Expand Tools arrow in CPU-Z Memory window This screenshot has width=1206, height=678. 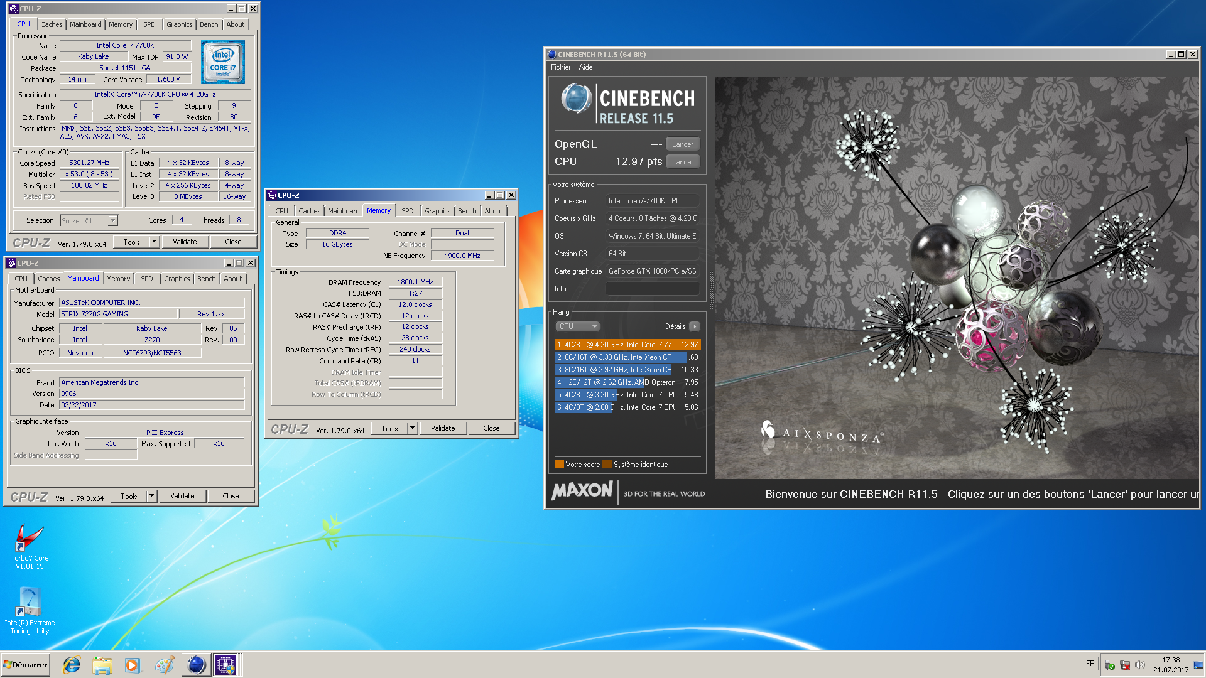click(412, 428)
